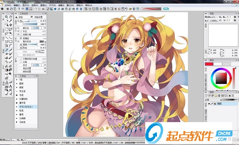Open the 支付 levels arrow
This screenshot has height=145, width=239.
tap(45, 65)
